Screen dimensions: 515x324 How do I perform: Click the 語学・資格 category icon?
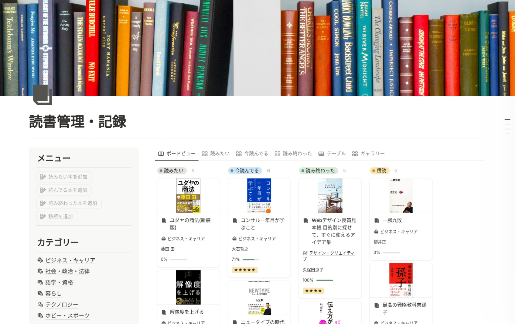(40, 282)
